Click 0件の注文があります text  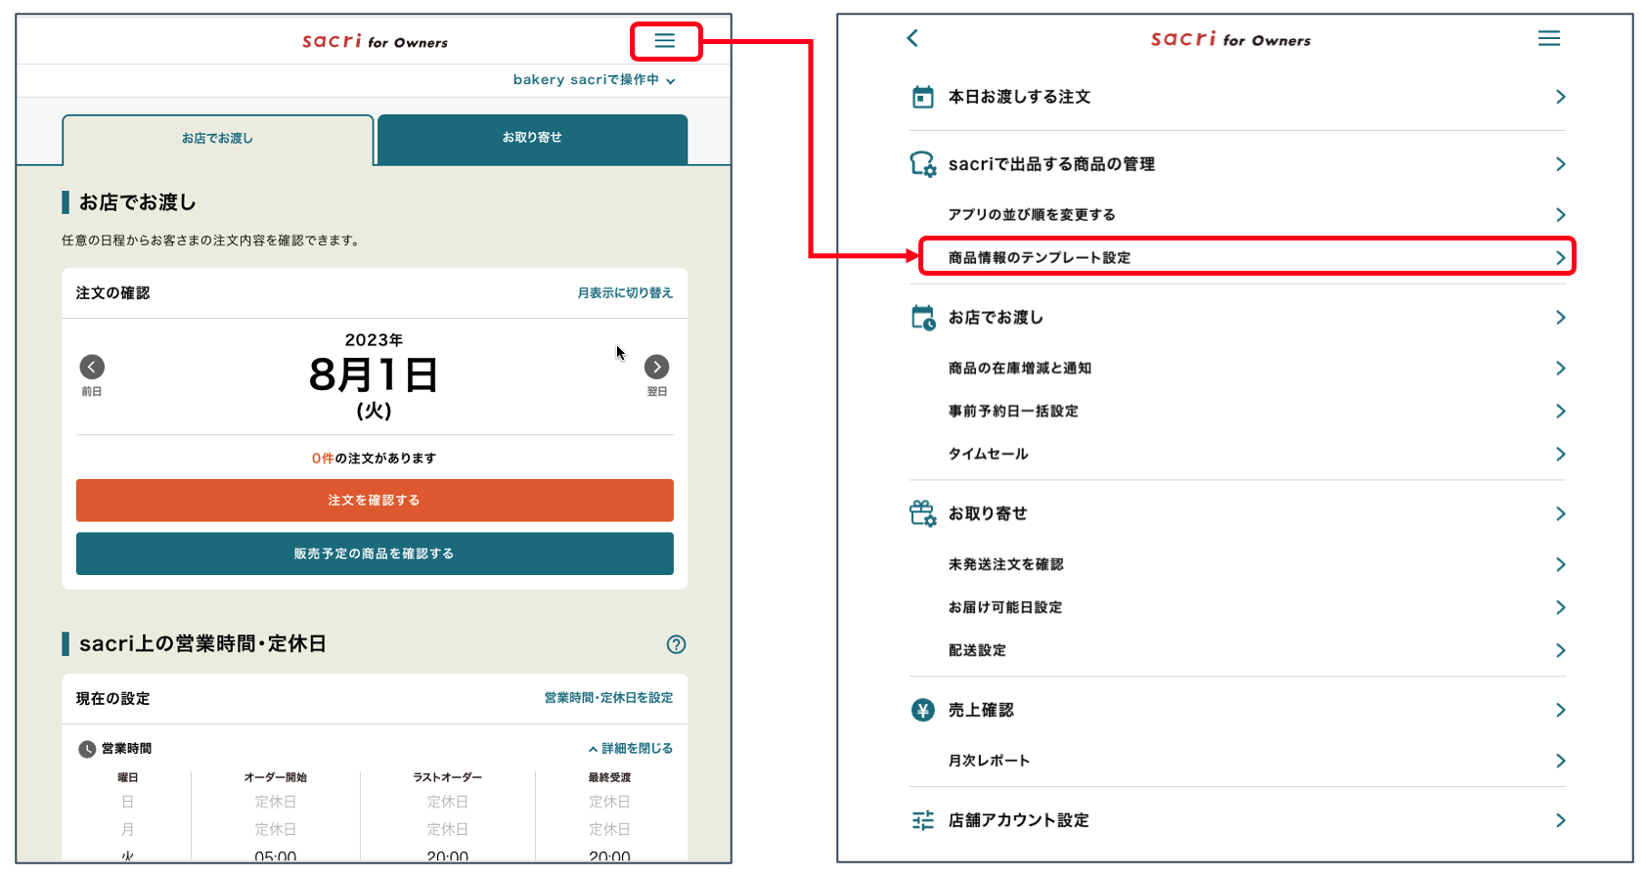pyautogui.click(x=375, y=459)
